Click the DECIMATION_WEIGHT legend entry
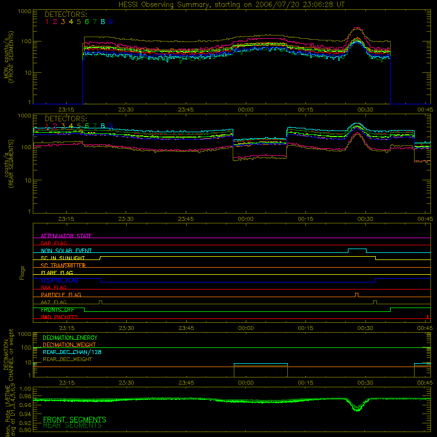 (69, 345)
